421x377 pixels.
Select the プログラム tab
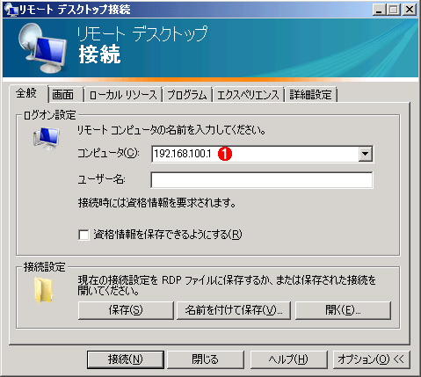187,95
